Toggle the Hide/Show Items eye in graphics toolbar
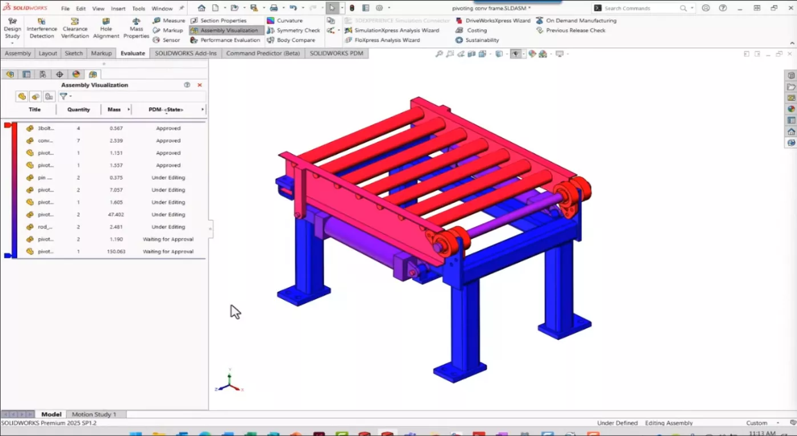This screenshot has height=436, width=797. pos(516,54)
